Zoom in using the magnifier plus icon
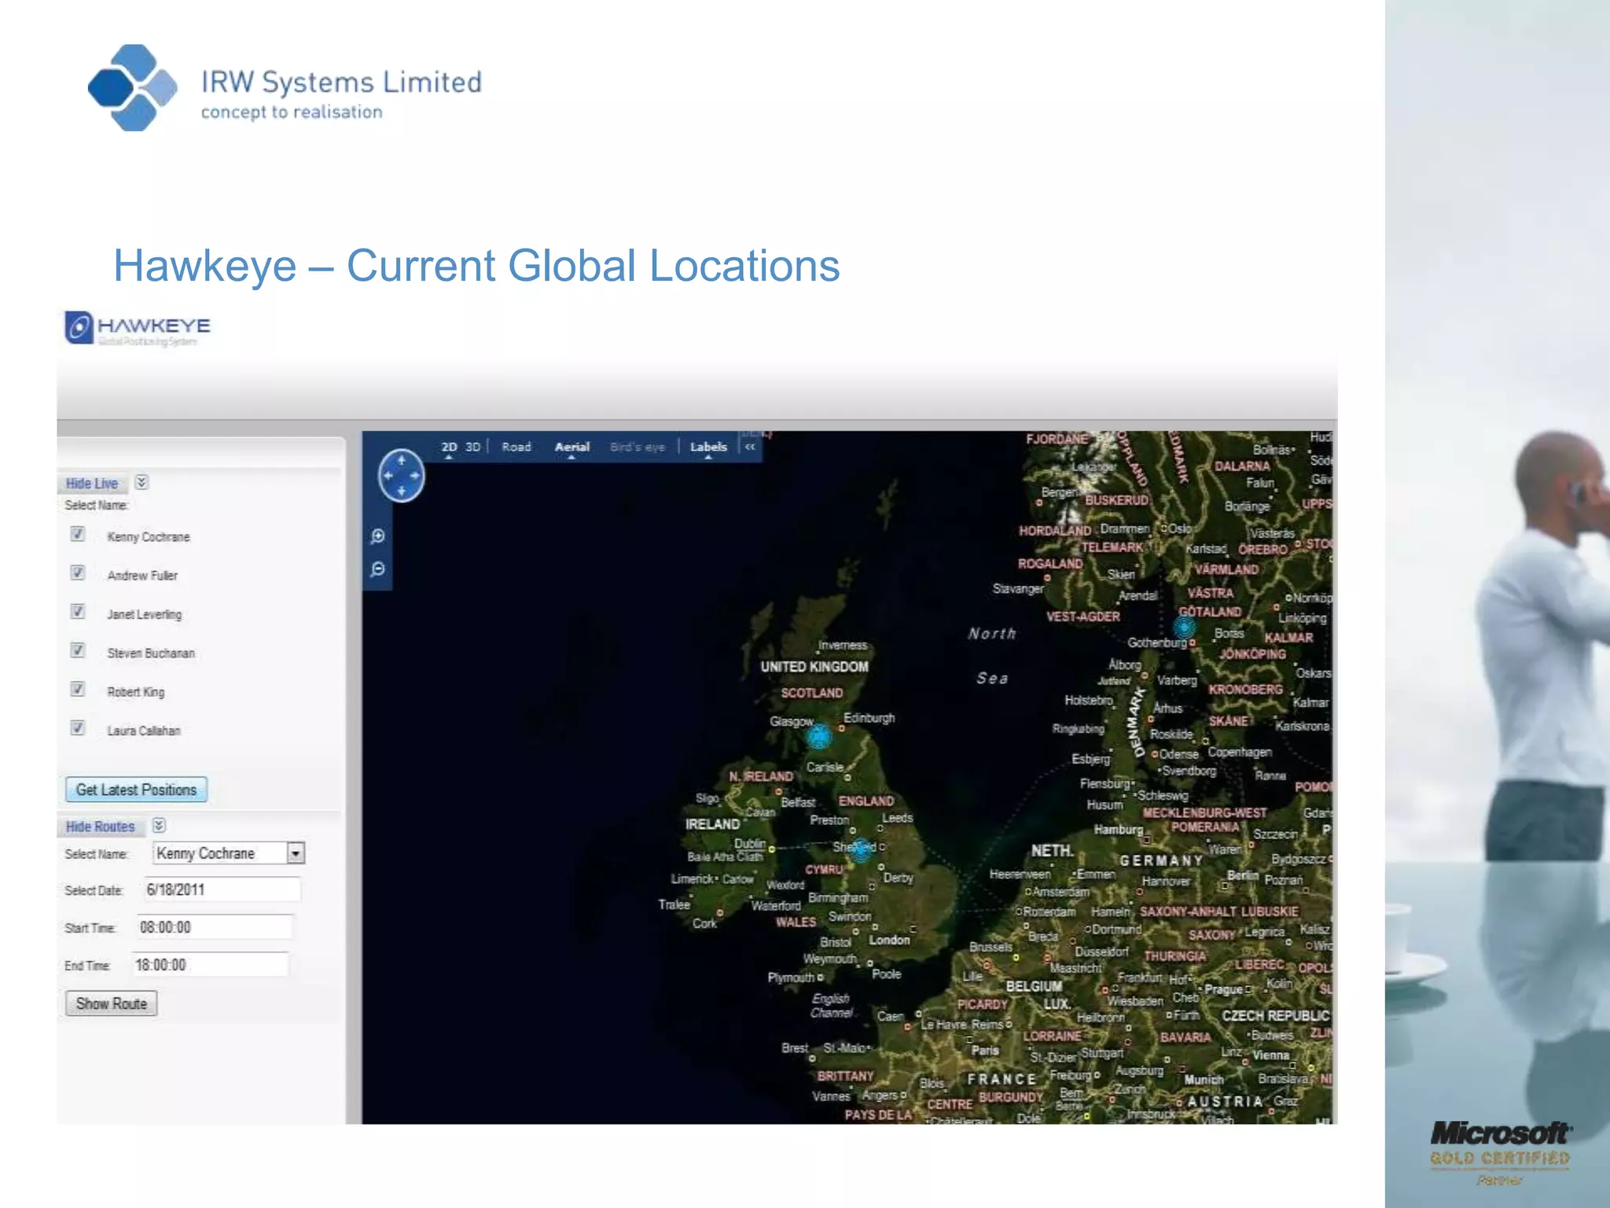This screenshot has width=1610, height=1208. 378,536
